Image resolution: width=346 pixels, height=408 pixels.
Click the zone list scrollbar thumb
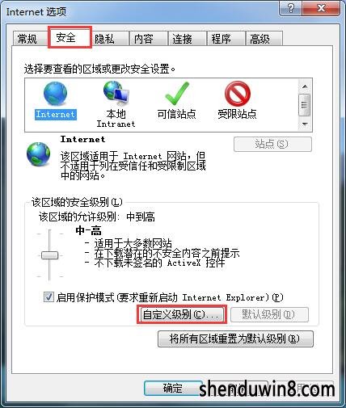pos(305,105)
